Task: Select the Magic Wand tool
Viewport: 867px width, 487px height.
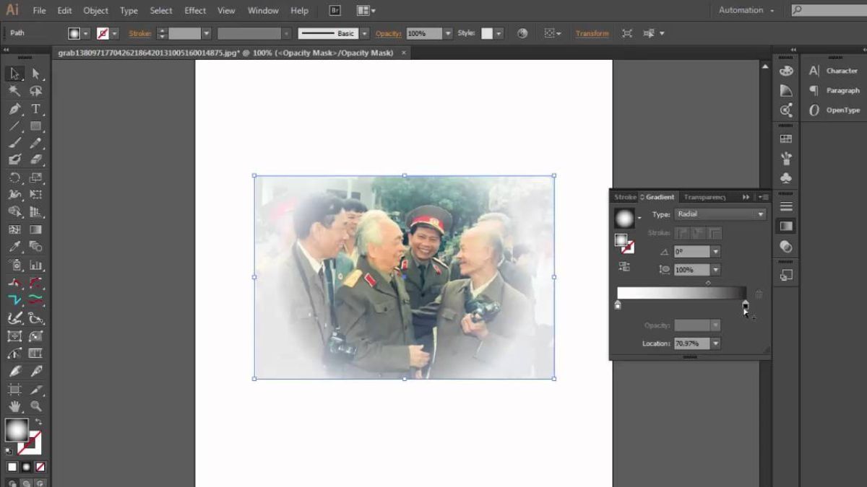Action: [x=14, y=91]
